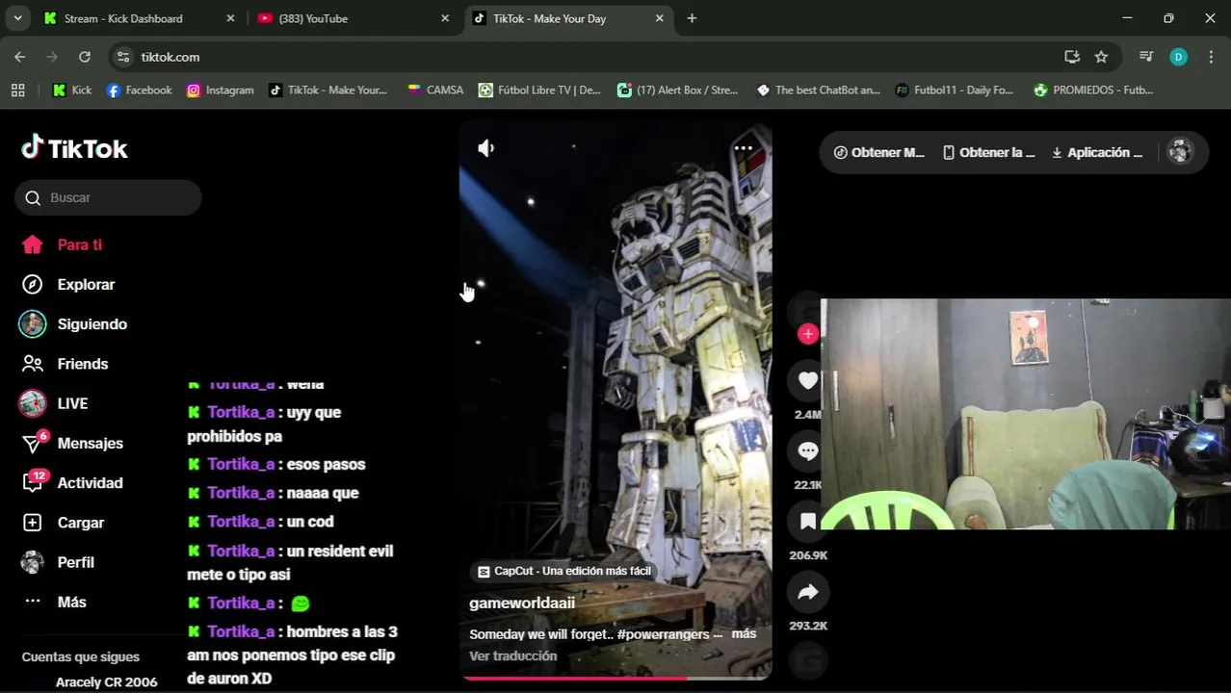The width and height of the screenshot is (1231, 693).
Task: Open comments via the speech bubble icon
Action: [807, 451]
